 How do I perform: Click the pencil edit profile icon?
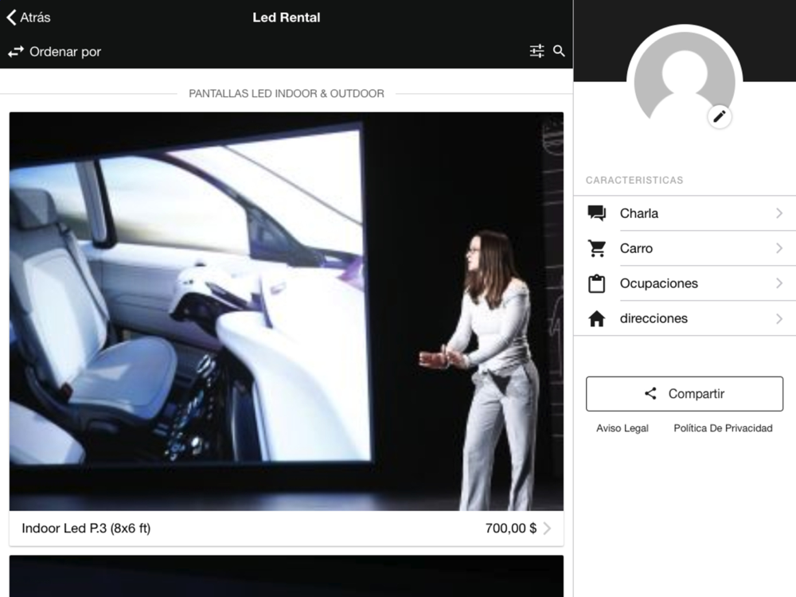[x=720, y=117]
